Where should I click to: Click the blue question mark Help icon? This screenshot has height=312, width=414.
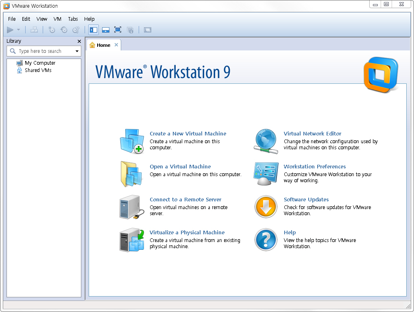pos(266,240)
